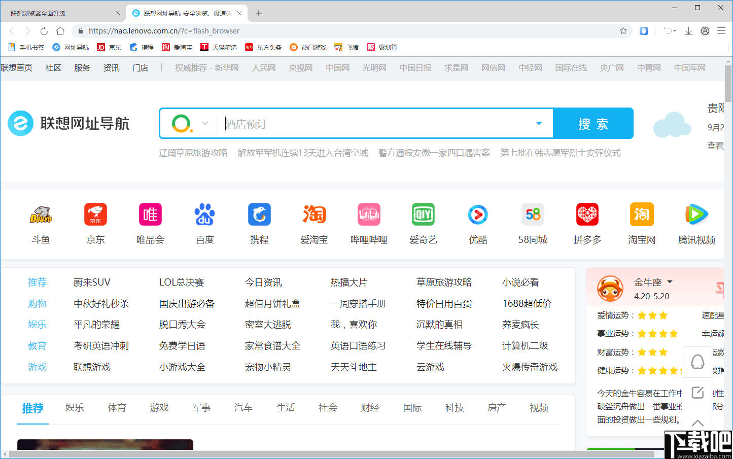Open the QQ contact icon in floating sidebar

(697, 361)
